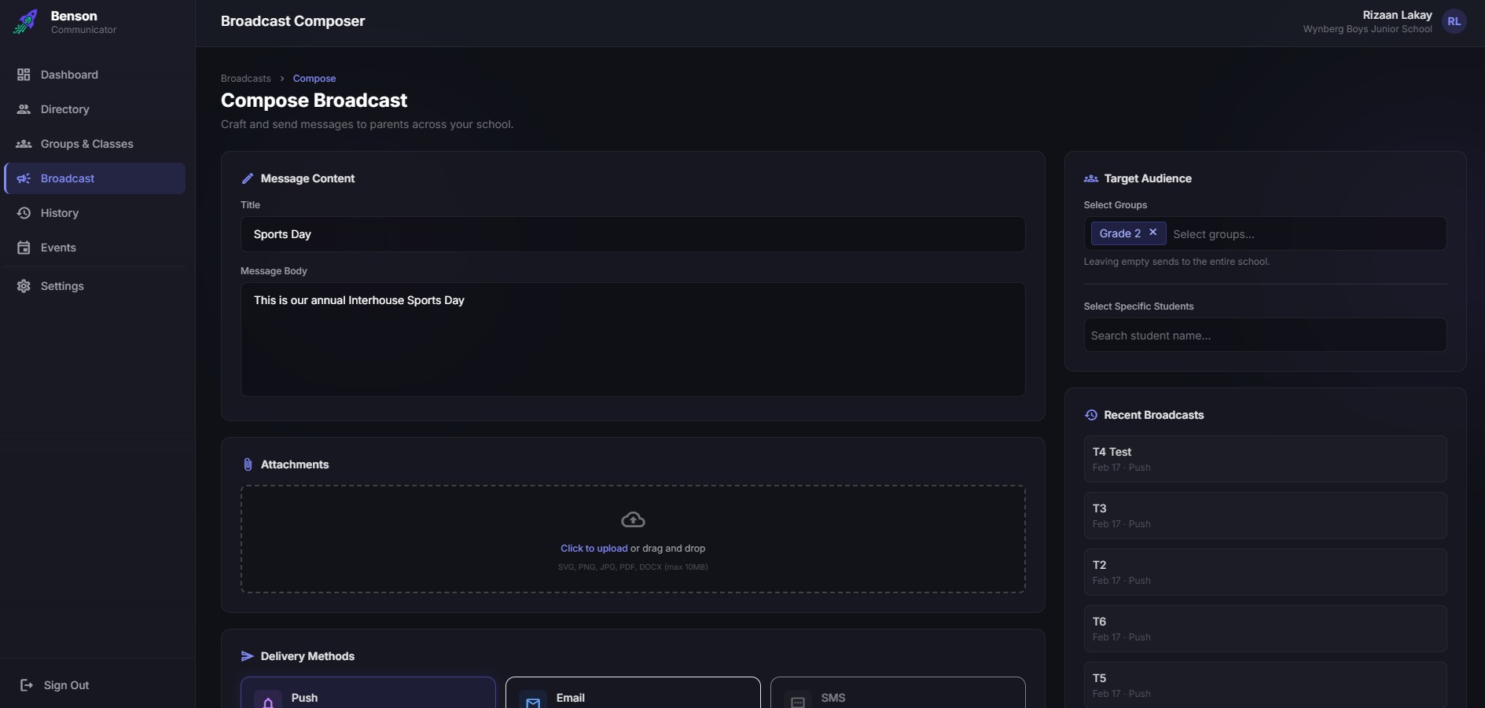The image size is (1485, 708).
Task: Click the History clock icon
Action: pos(24,213)
